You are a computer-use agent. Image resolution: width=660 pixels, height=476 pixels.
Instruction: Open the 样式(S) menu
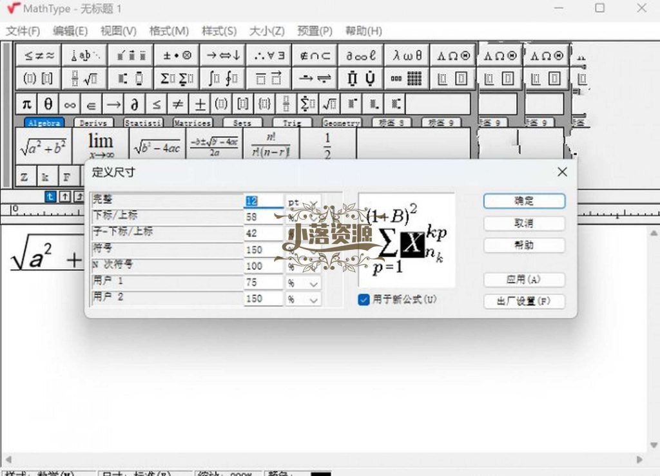click(219, 31)
